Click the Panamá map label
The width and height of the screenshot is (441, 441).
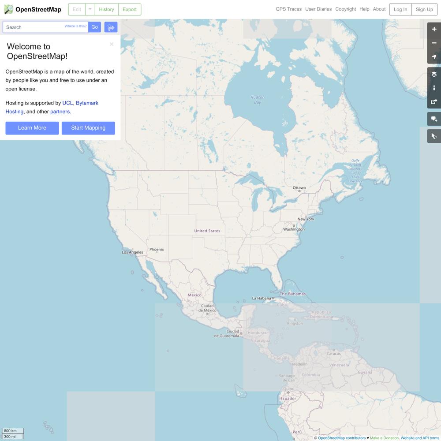click(x=282, y=358)
